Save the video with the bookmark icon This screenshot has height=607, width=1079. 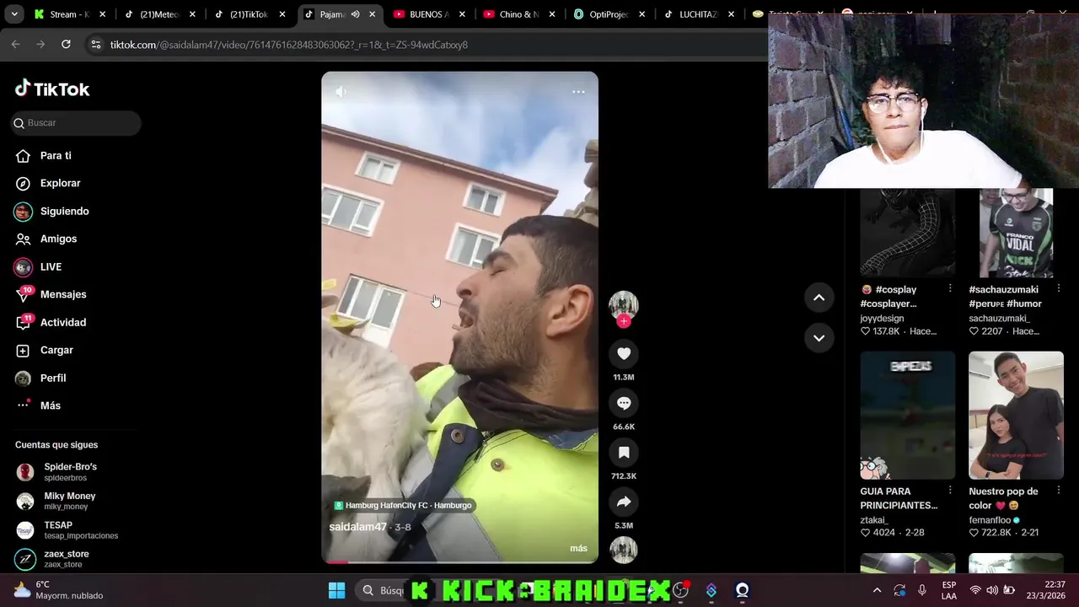coord(624,453)
